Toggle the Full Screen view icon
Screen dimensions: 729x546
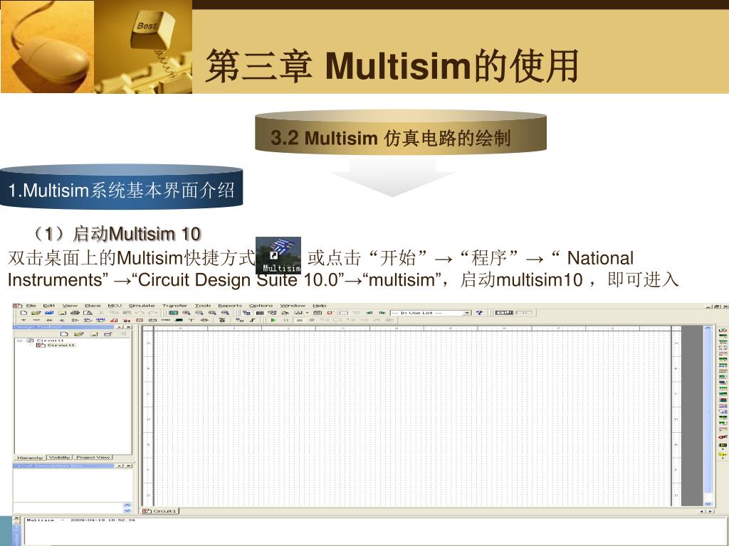tap(173, 313)
